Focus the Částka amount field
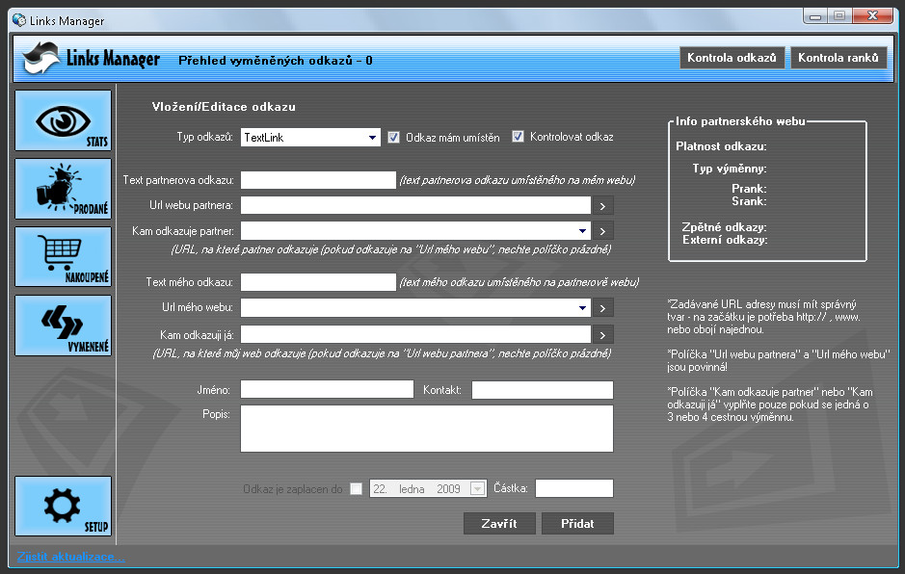Viewport: 905px width, 574px height. tap(574, 488)
